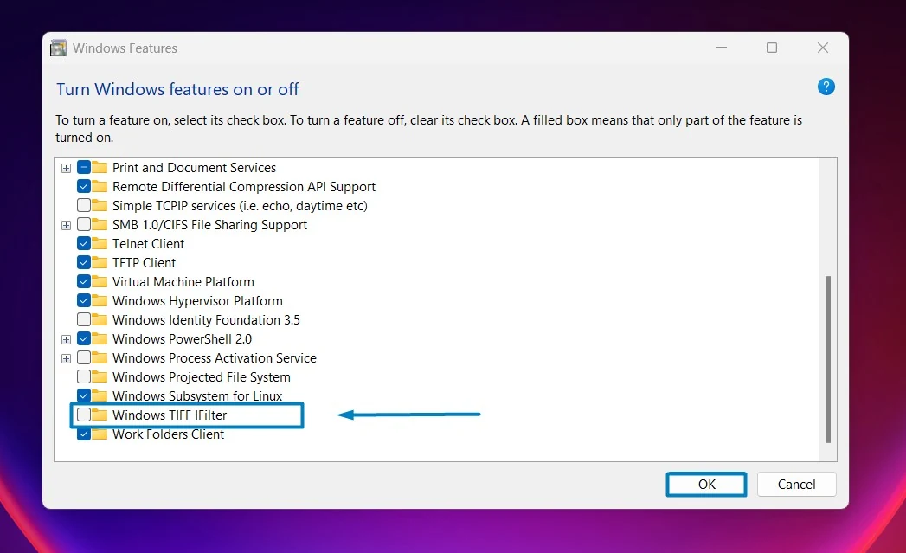Viewport: 906px width, 553px height.
Task: Maximize the Windows Features dialog
Action: click(x=771, y=48)
